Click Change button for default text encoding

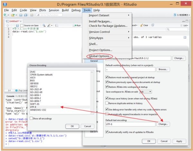click(163, 124)
